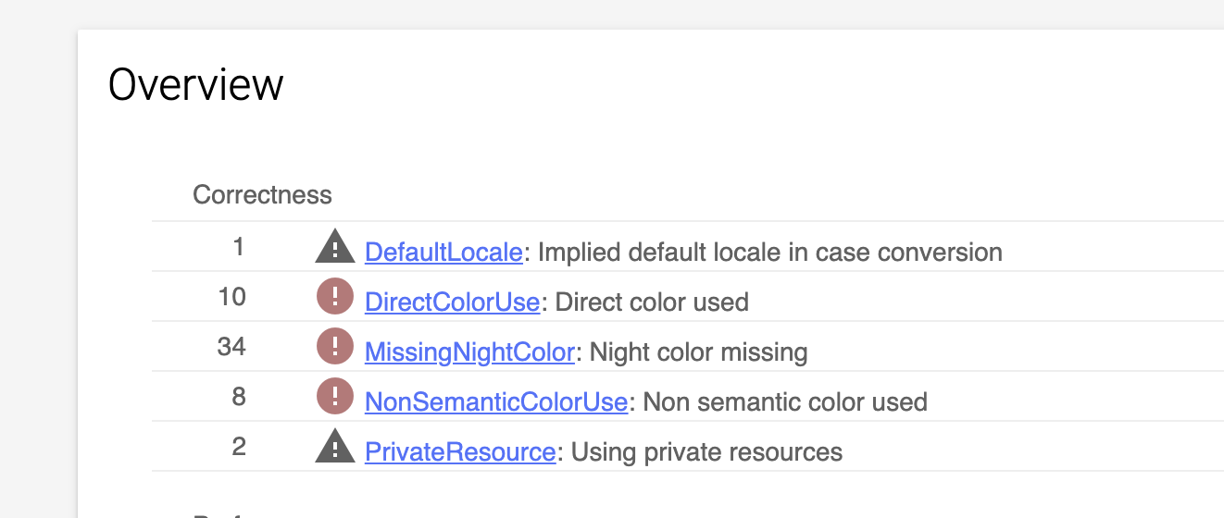
Task: Click the warning triangle beside DefaultLocale
Action: click(x=335, y=247)
